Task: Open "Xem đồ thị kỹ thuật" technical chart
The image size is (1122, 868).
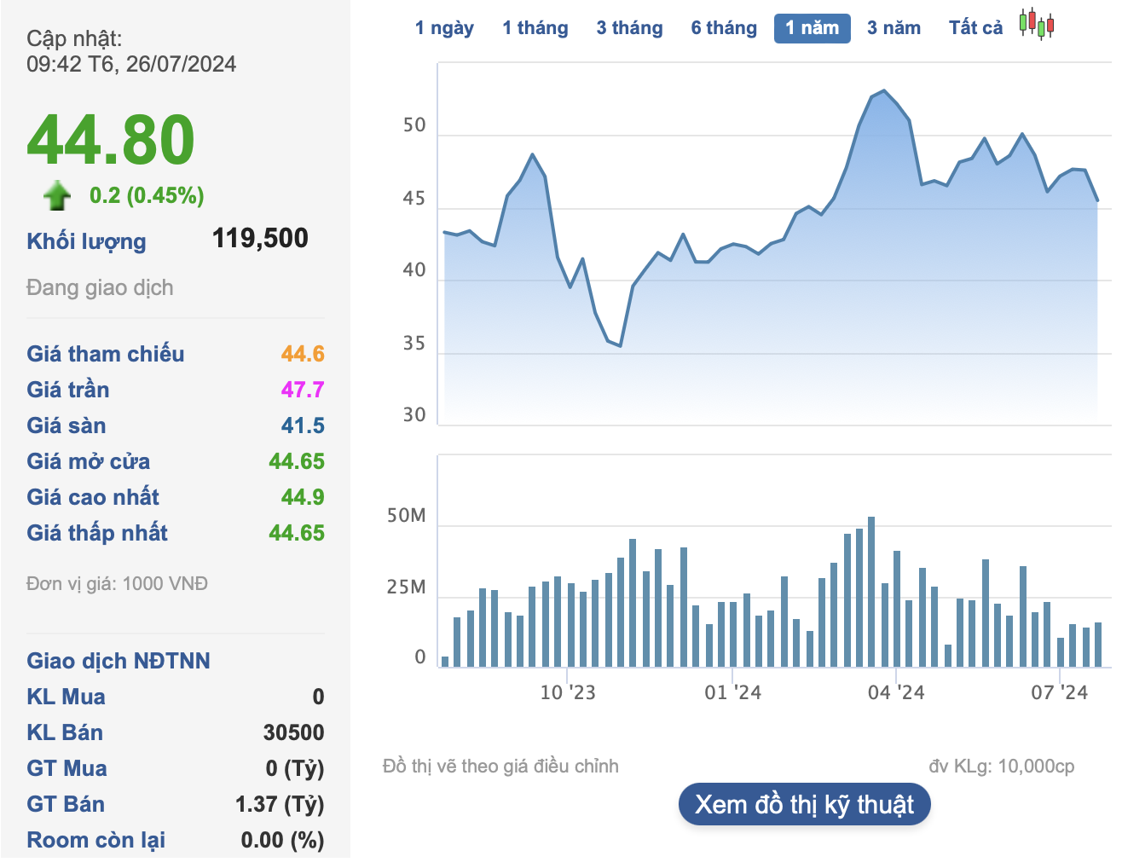Action: [x=805, y=803]
